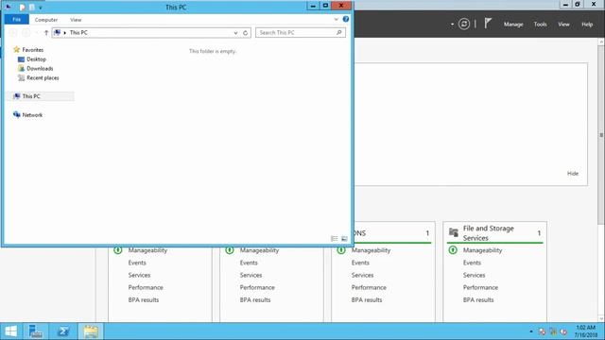This screenshot has height=340, width=605.
Task: Click File and Storage Services server icon
Action: pyautogui.click(x=454, y=232)
